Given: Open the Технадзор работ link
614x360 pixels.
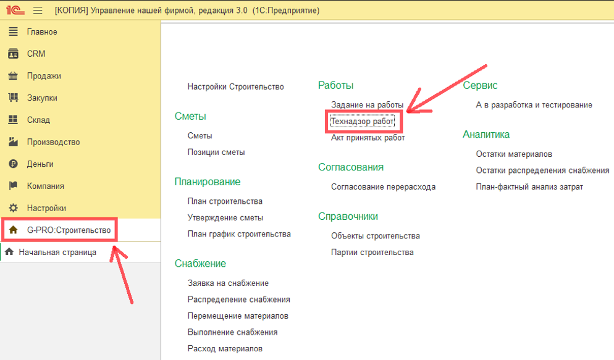Looking at the screenshot, I should pos(362,122).
